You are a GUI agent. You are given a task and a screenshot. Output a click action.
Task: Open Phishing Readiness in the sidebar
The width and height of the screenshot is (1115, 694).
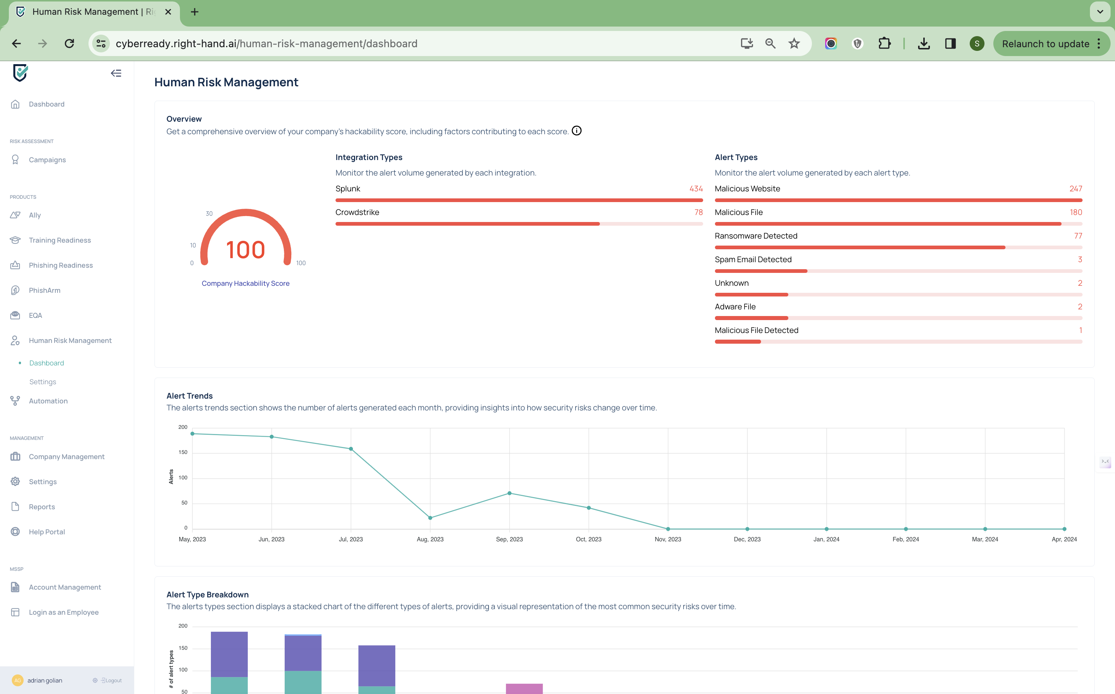click(60, 265)
